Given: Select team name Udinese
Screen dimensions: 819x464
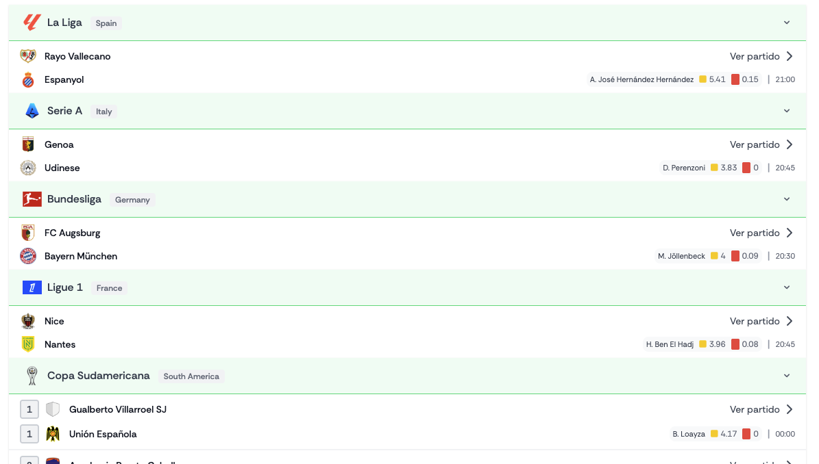Looking at the screenshot, I should [62, 168].
